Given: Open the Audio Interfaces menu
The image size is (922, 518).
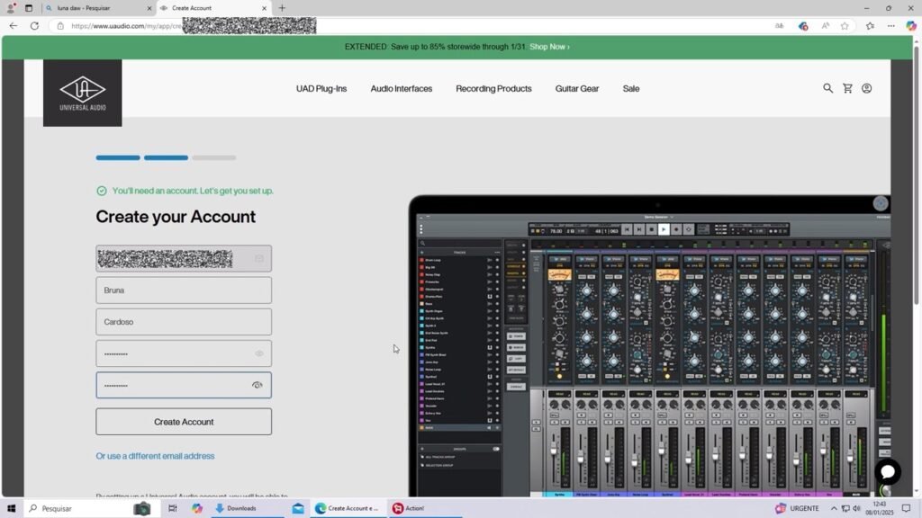Looking at the screenshot, I should click(401, 89).
